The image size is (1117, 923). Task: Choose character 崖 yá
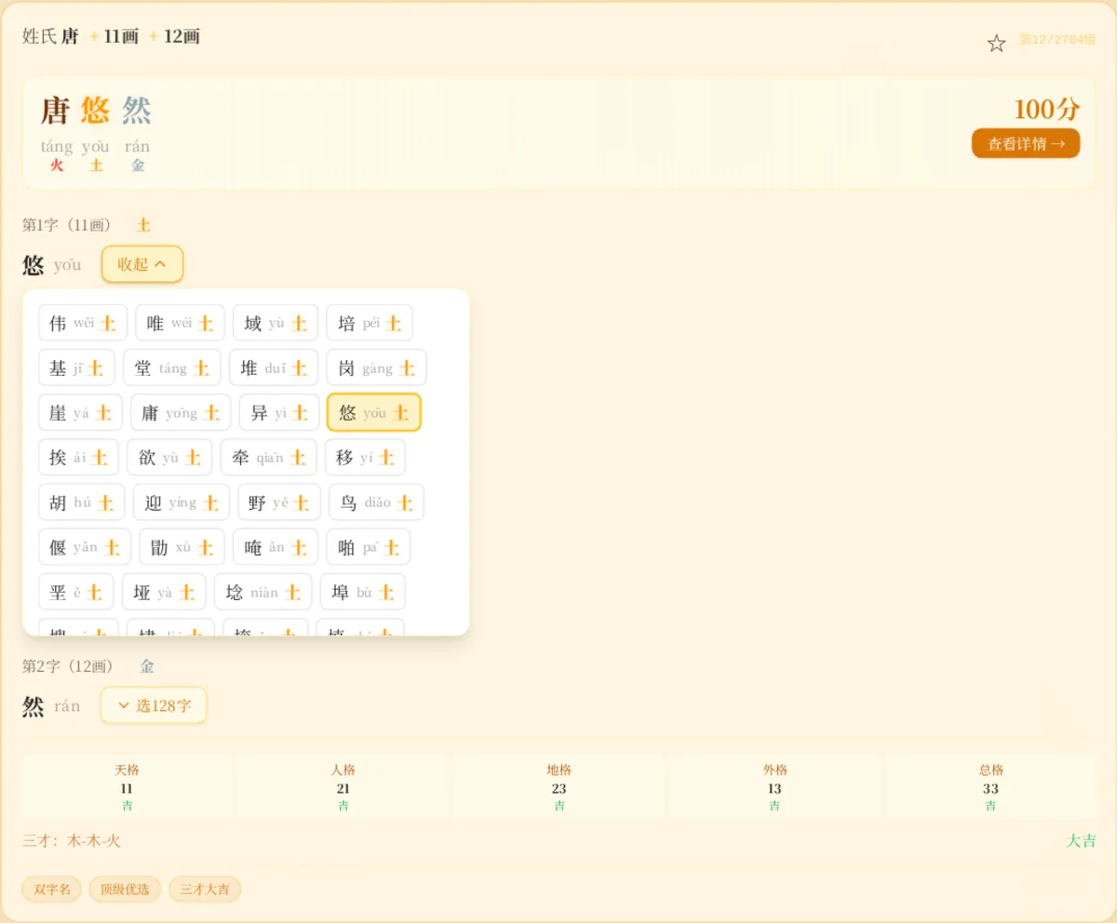pos(80,412)
